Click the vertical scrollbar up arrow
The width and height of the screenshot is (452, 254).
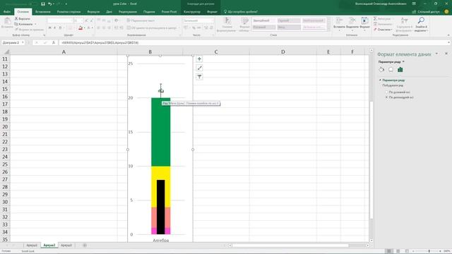[x=371, y=50]
